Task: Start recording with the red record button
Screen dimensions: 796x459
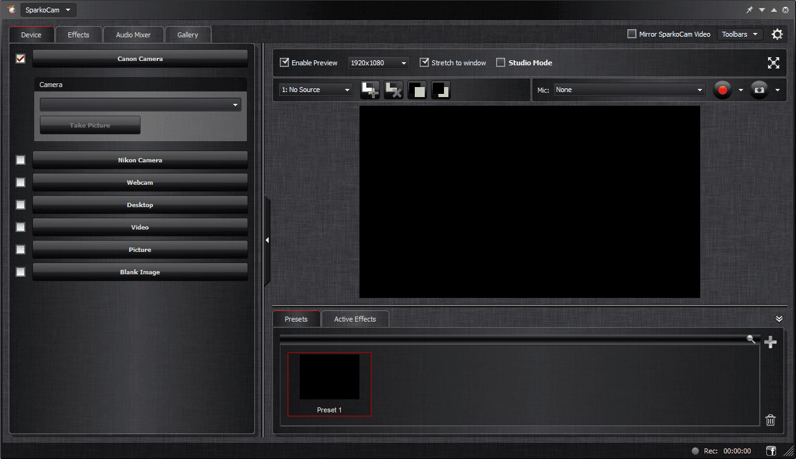Action: point(722,90)
